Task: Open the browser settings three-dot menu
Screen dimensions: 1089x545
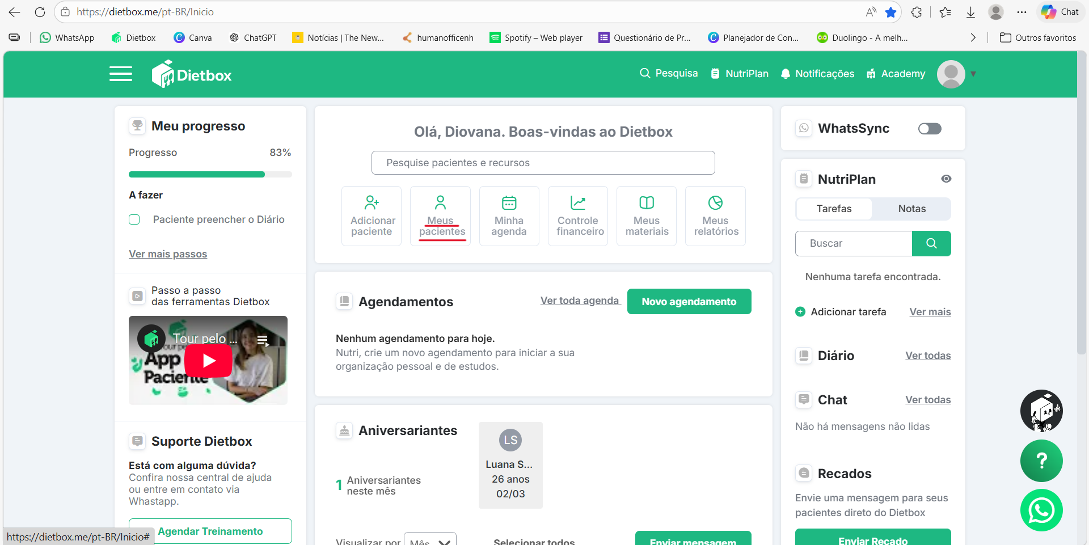Action: (1022, 12)
